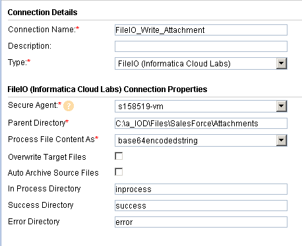Click into the empty Description field
The image size is (302, 246).
point(201,47)
